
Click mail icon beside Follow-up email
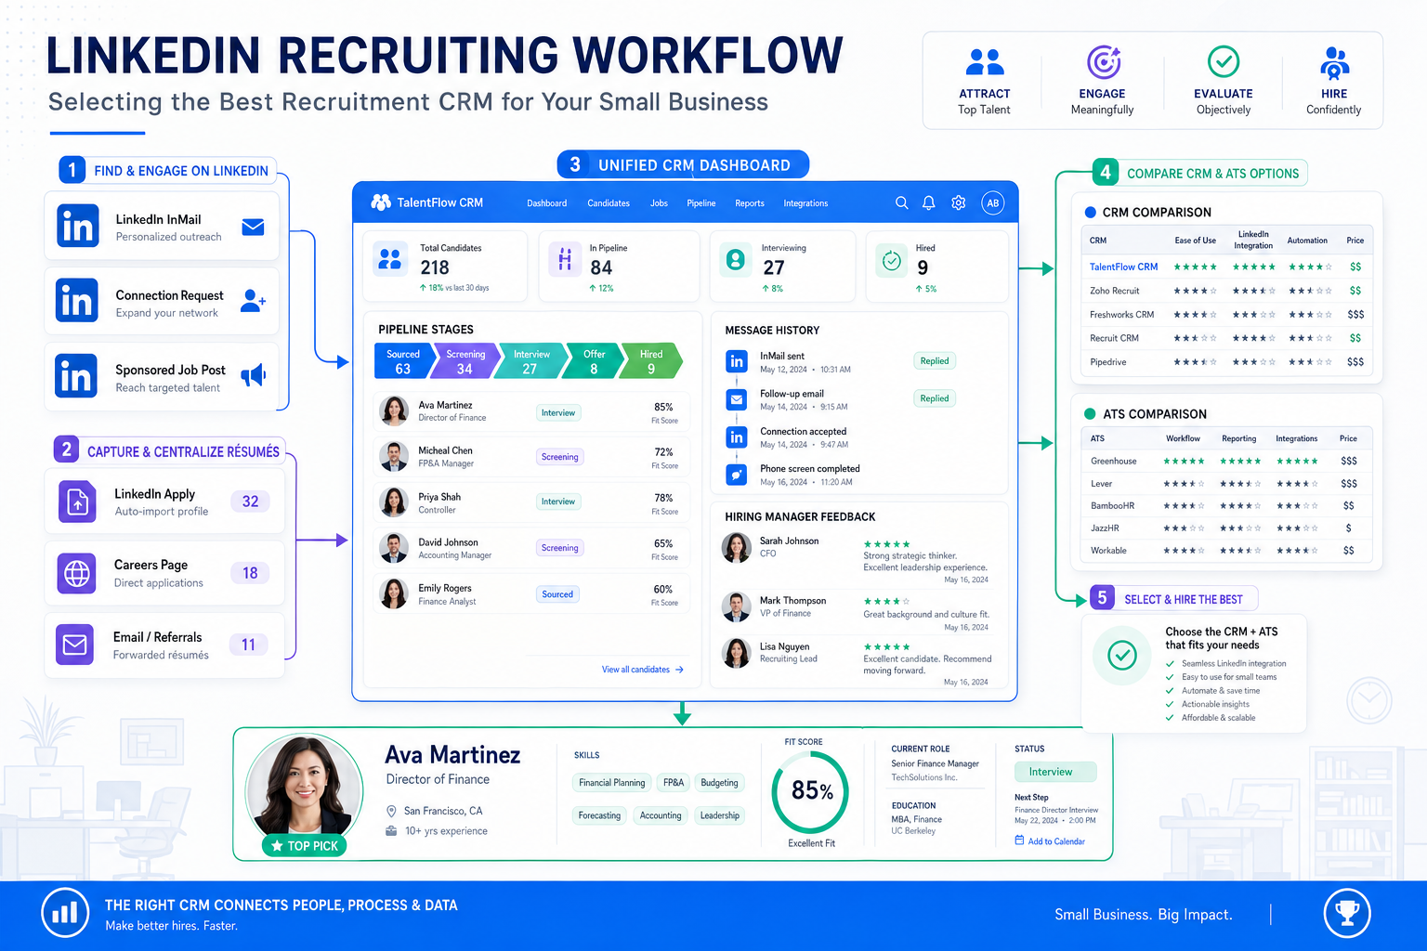pyautogui.click(x=737, y=399)
